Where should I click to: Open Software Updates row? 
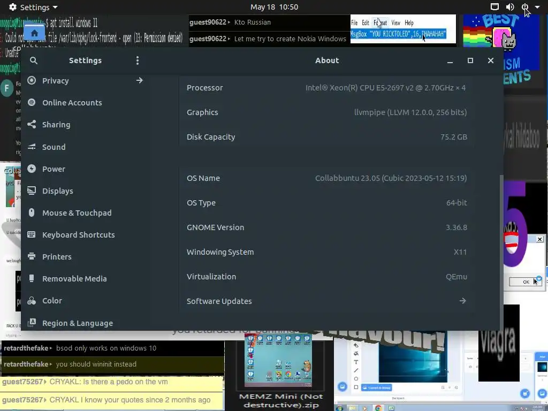click(x=326, y=301)
